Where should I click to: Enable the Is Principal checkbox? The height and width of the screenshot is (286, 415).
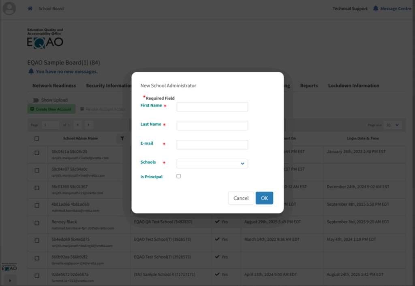(179, 176)
